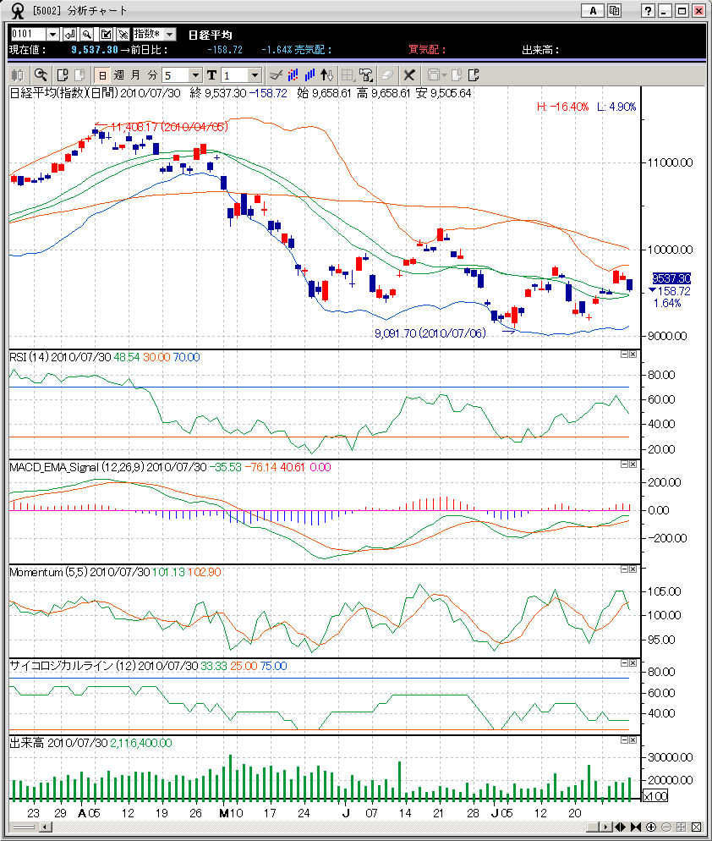Click the up-down arrows toolbar icon
The width and height of the screenshot is (712, 841).
point(328,75)
